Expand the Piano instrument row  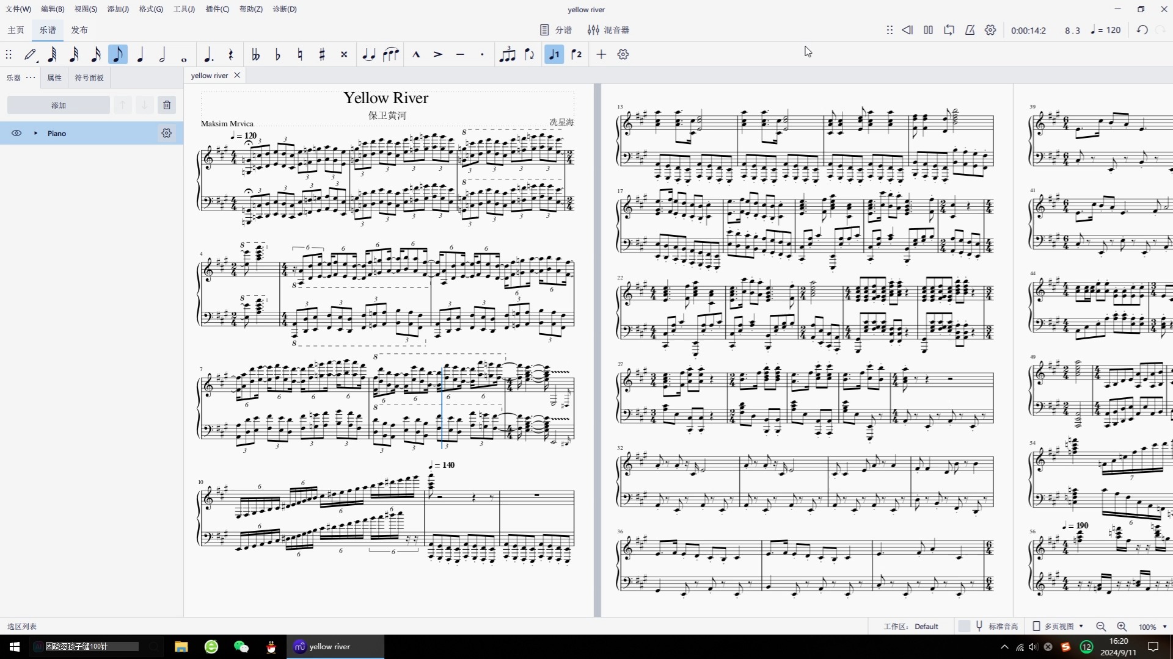coord(35,133)
